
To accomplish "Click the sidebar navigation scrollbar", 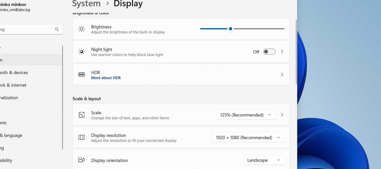I will [62, 97].
